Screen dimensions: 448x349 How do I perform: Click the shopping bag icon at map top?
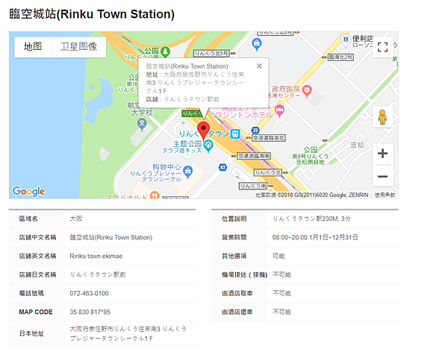[257, 44]
